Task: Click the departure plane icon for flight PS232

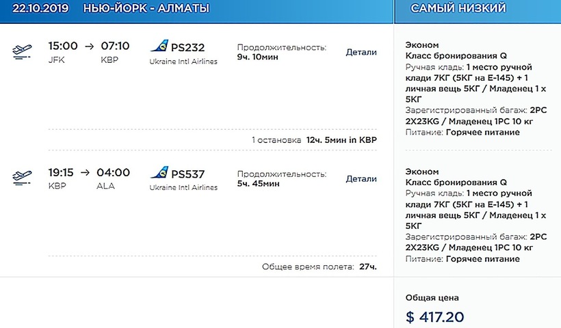Action: (x=21, y=52)
